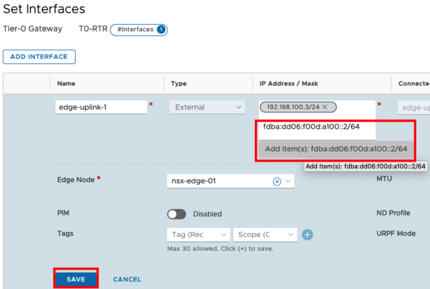Expand the Edge Node dropdown arrow

click(x=289, y=182)
